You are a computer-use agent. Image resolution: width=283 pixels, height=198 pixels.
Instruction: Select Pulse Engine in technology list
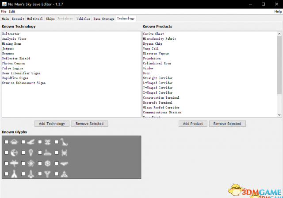pyautogui.click(x=72, y=68)
